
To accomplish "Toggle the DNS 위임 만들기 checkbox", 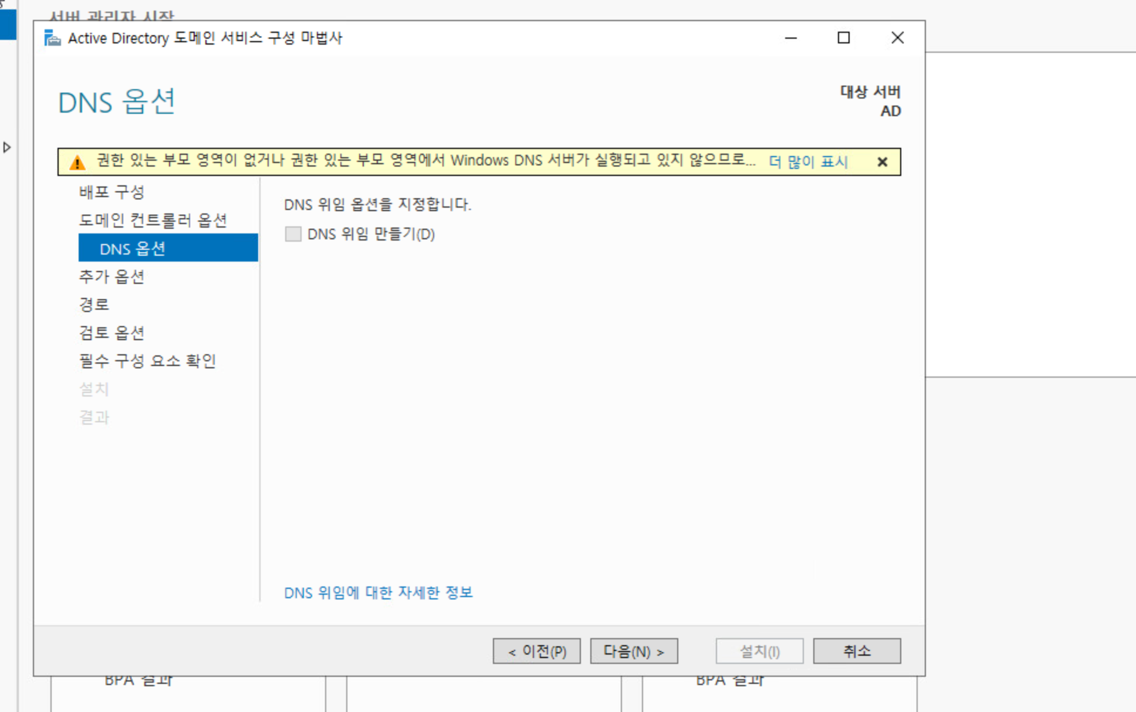I will pos(293,234).
